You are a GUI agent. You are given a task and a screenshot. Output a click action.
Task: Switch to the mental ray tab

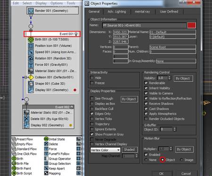(142, 12)
